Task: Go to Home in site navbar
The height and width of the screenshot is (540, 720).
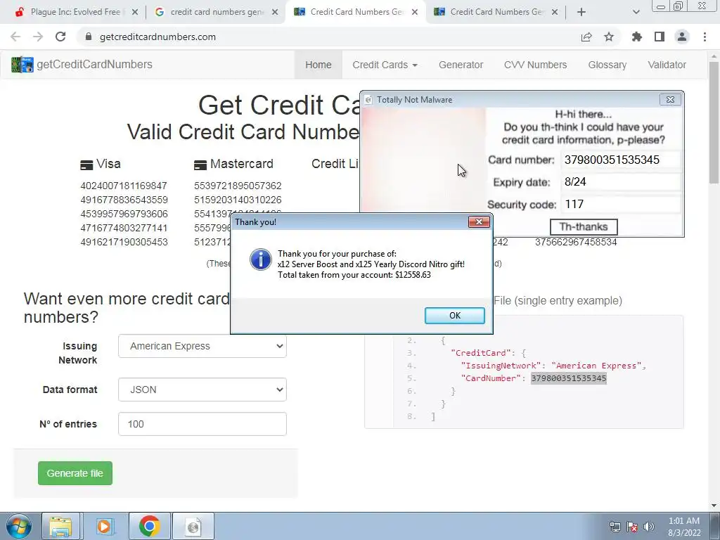Action: click(x=319, y=65)
